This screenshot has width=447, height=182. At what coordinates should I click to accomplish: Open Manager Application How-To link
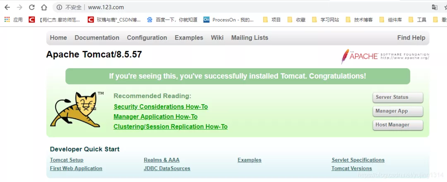(156, 117)
